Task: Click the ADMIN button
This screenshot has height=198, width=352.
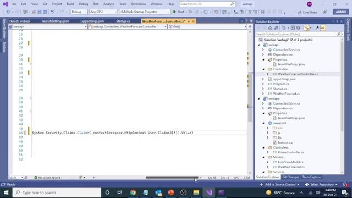Action: (x=341, y=12)
